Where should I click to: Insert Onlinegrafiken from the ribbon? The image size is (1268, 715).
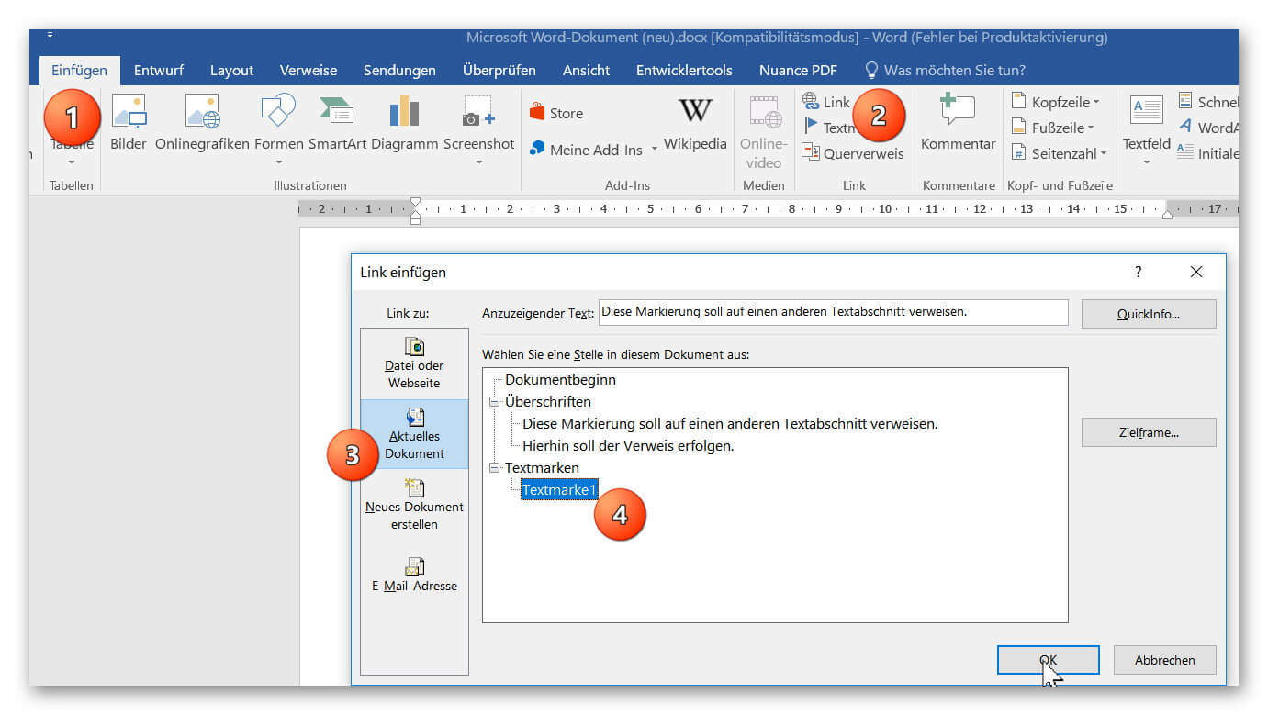(x=202, y=123)
